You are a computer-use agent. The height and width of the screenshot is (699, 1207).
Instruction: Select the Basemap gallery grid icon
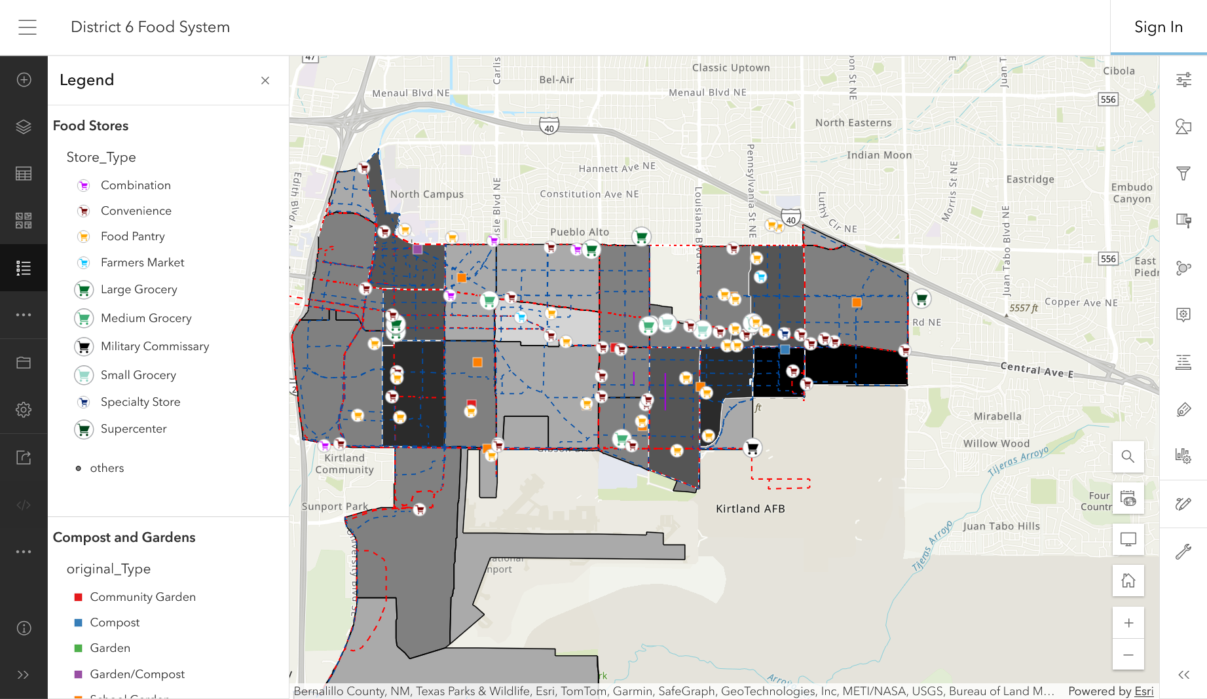(24, 221)
